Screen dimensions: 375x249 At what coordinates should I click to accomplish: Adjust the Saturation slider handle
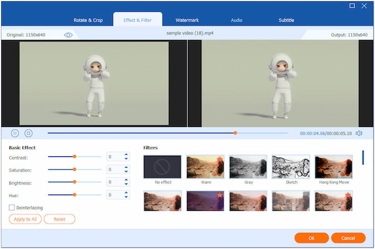(x=74, y=170)
